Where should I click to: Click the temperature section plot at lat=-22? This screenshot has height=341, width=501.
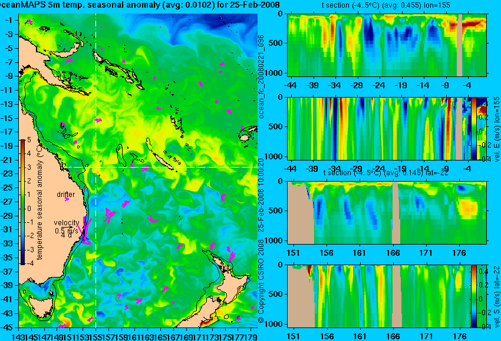coord(387,213)
